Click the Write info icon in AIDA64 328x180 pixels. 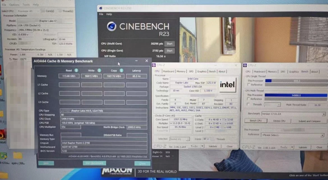point(99,70)
